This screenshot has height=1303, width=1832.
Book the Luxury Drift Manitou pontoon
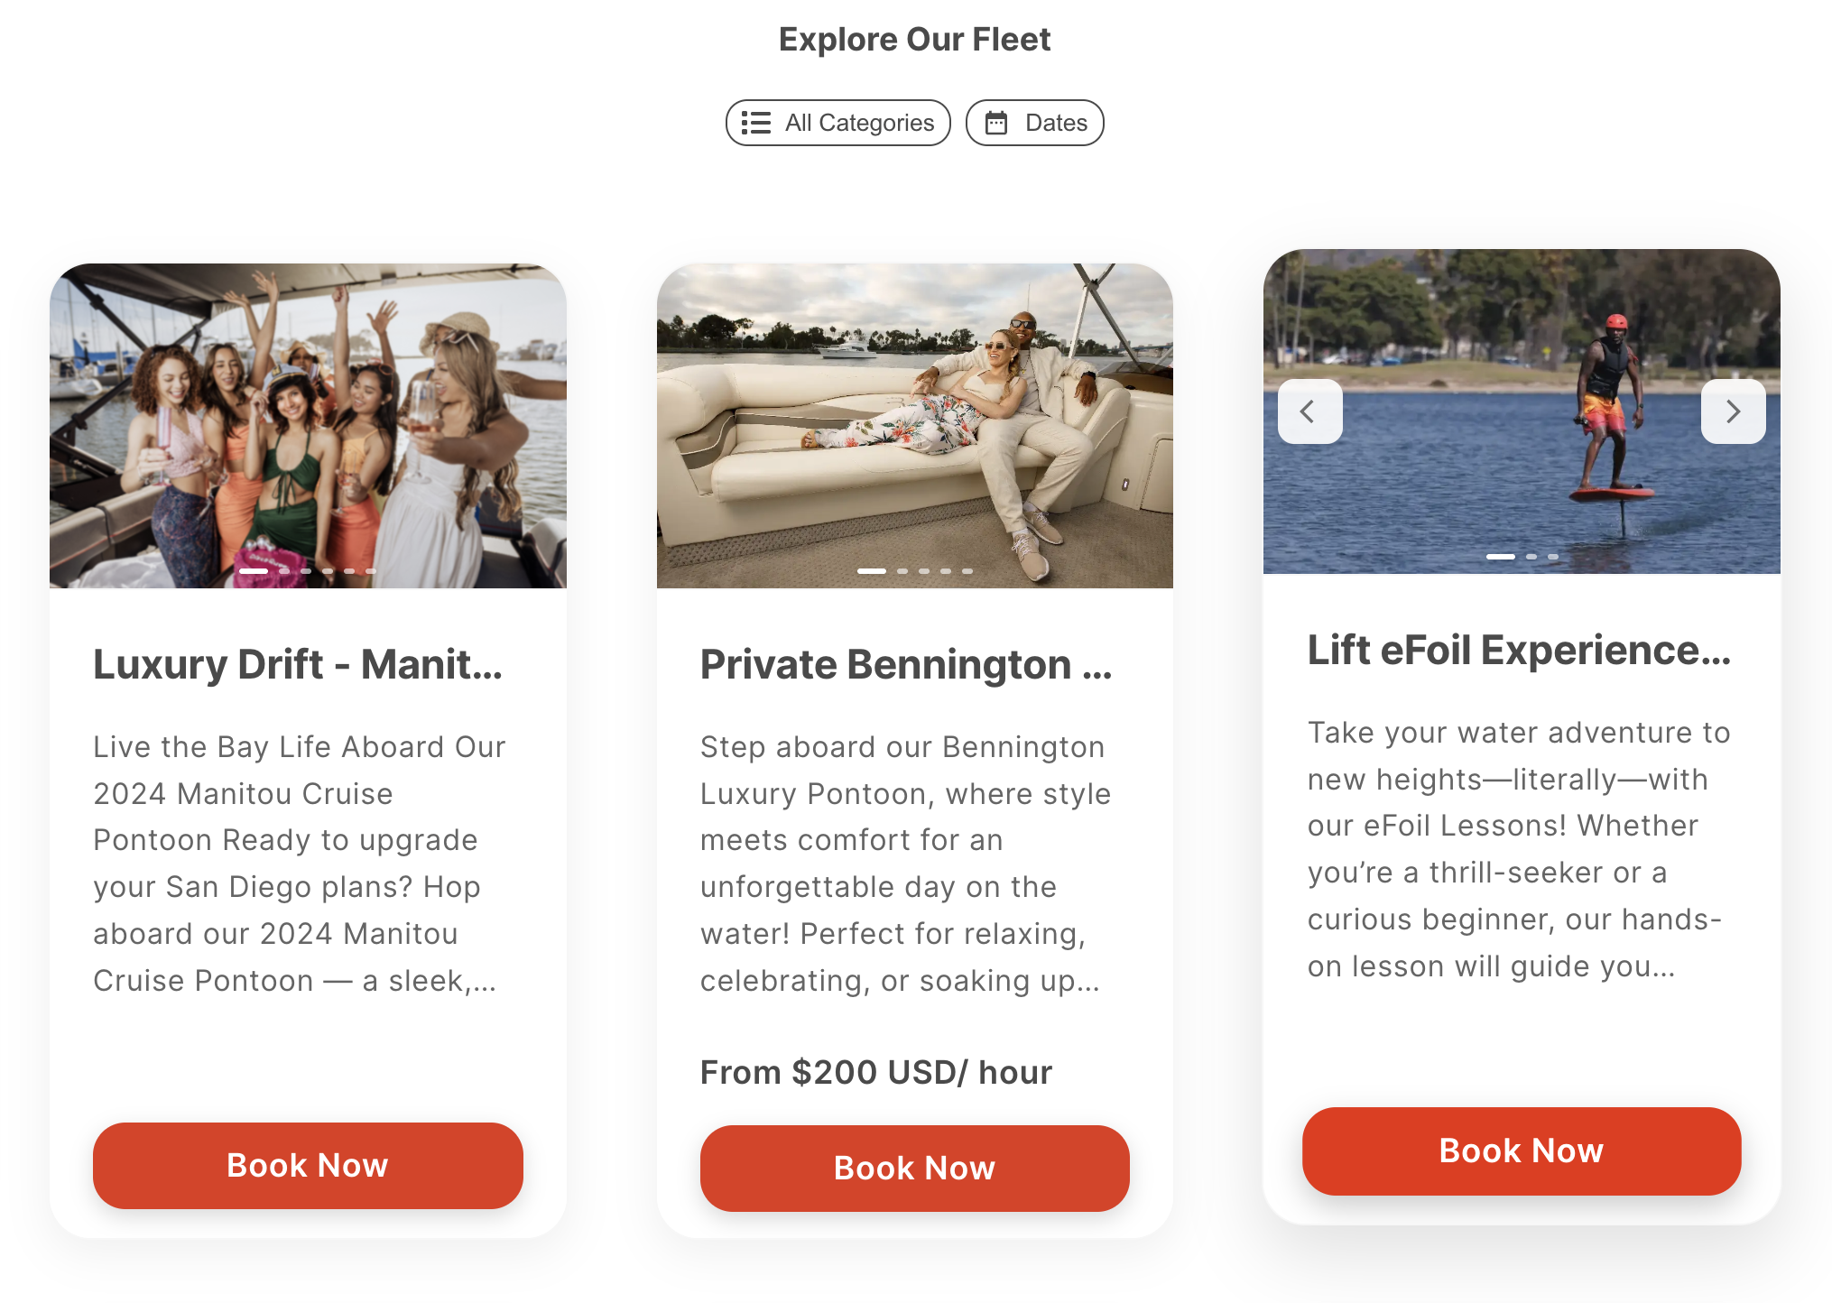(308, 1165)
